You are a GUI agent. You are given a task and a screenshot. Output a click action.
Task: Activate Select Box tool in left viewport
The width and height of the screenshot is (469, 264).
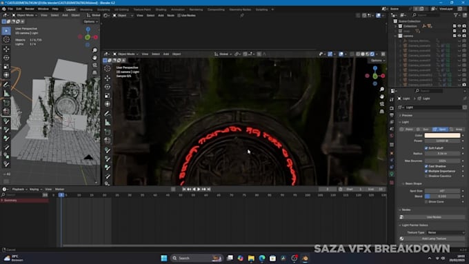[6, 31]
